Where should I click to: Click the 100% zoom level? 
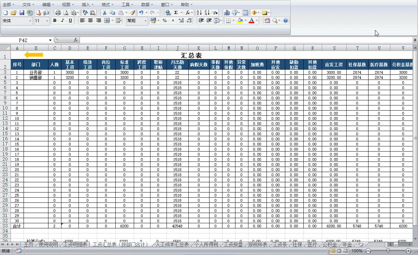tap(357, 251)
